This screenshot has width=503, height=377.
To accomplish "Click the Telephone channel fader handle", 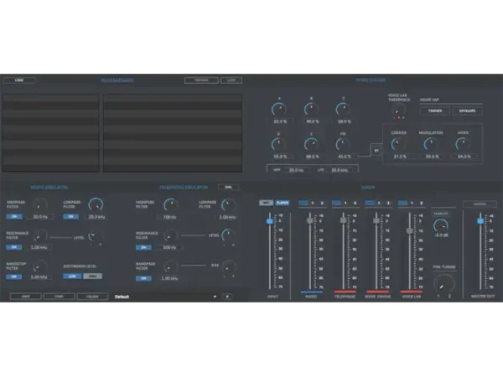I will pyautogui.click(x=343, y=220).
